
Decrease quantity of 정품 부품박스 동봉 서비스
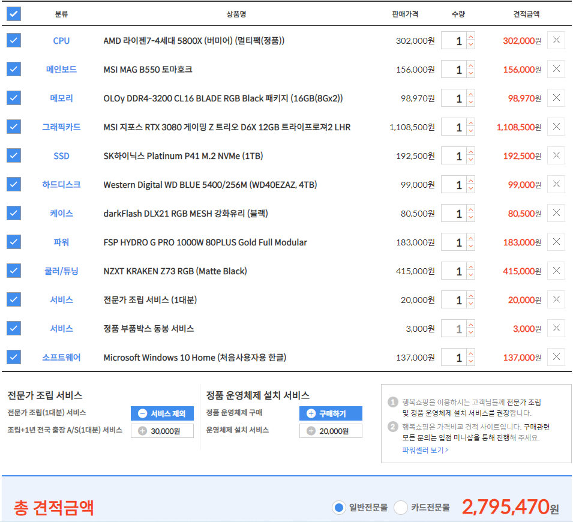pyautogui.click(x=470, y=332)
